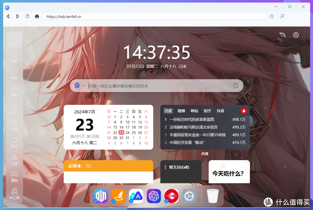Select the 音乐 (music) sidebar icon
This screenshot has height=210, width=313.
[x=14, y=142]
